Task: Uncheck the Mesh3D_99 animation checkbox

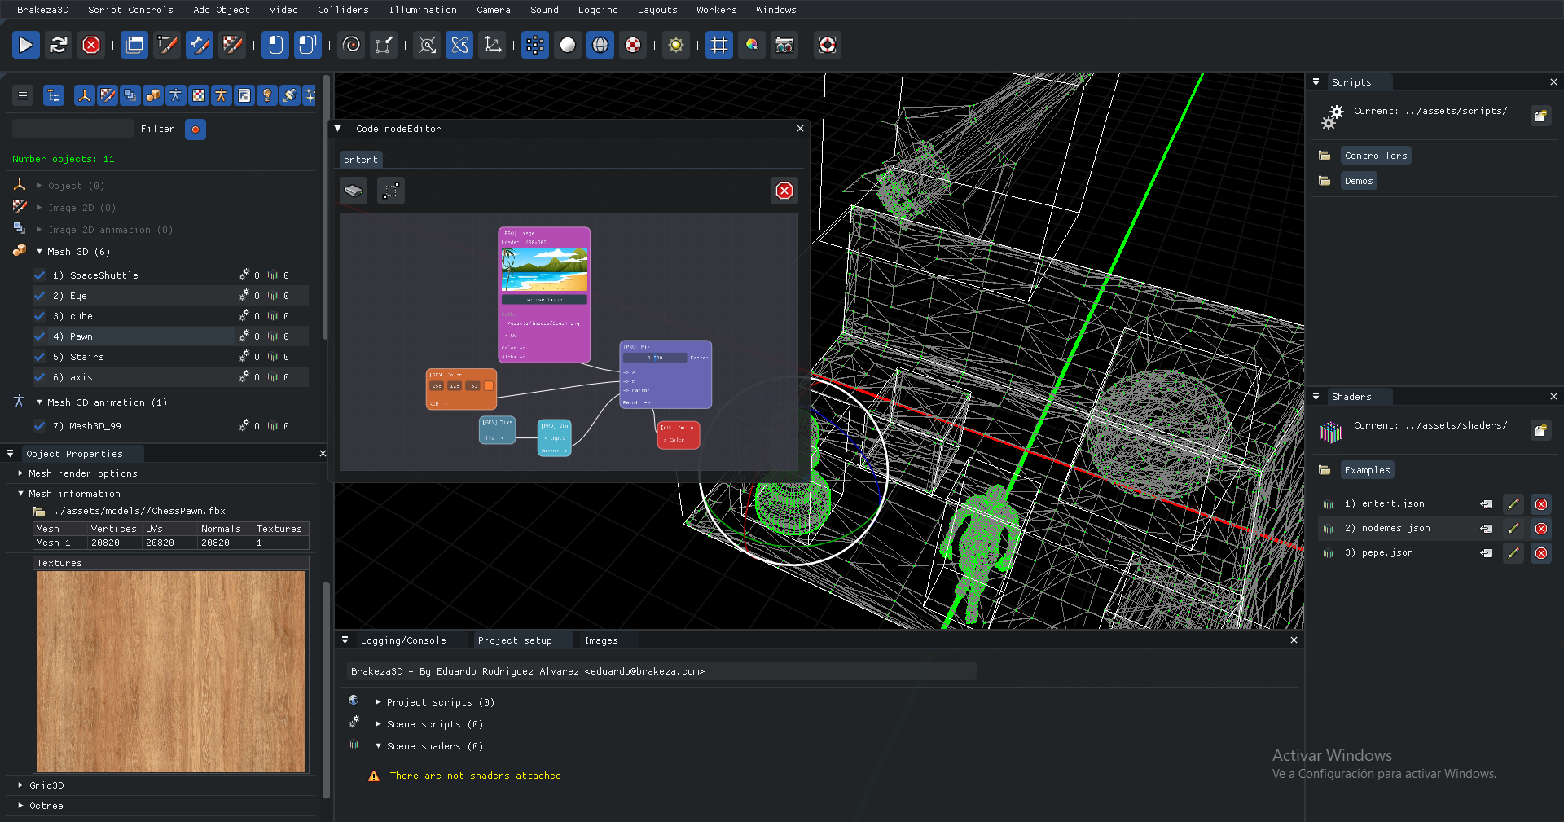Action: click(x=38, y=425)
